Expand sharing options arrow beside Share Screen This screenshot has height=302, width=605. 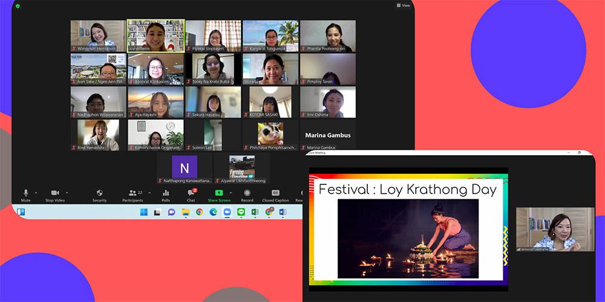pos(231,193)
